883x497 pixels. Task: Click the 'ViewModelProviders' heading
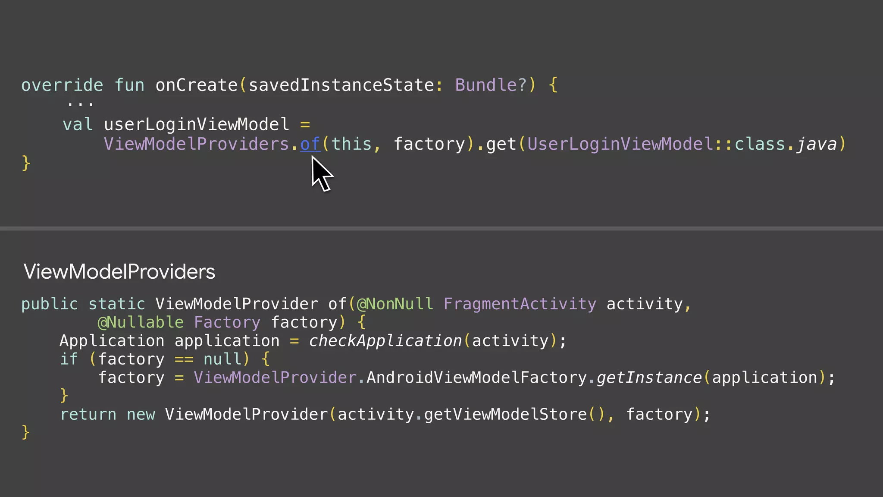[119, 272]
